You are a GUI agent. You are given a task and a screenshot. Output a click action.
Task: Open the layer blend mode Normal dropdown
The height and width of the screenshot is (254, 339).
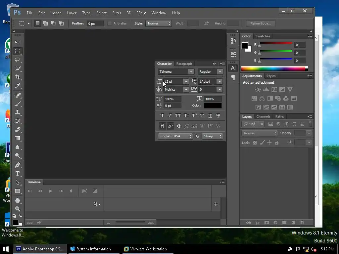(260, 133)
